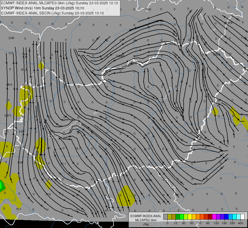Click the MLCAPE0-3km title line
This screenshot has height=228, width=248.
coord(60,3)
